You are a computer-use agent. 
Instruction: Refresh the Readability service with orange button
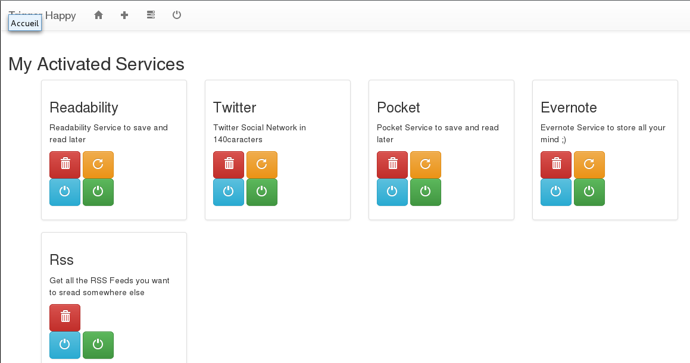coord(98,165)
